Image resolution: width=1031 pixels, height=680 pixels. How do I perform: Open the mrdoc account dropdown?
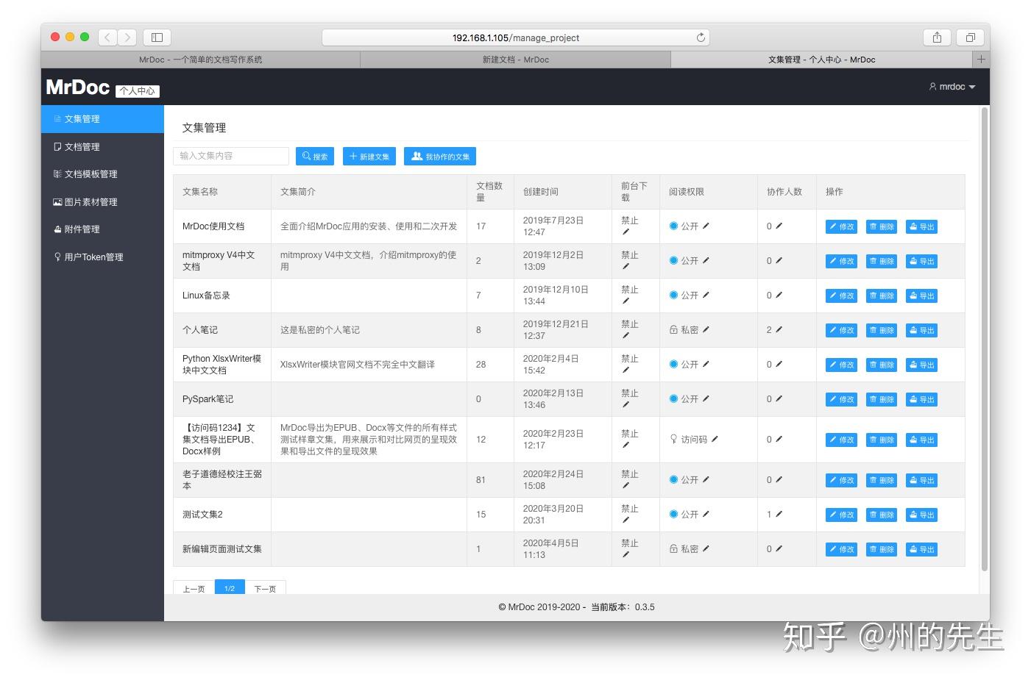(953, 86)
